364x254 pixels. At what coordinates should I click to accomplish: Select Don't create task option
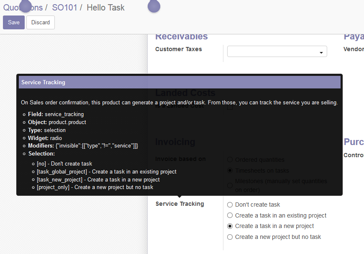click(230, 205)
